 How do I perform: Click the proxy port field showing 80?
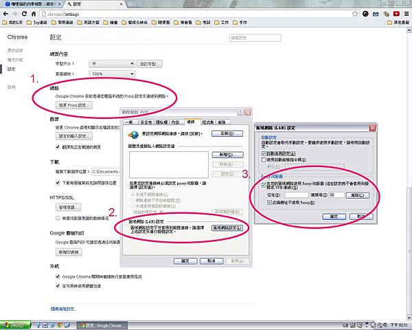[336, 195]
